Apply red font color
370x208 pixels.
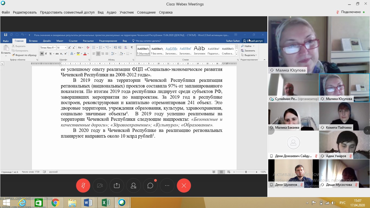point(85,54)
